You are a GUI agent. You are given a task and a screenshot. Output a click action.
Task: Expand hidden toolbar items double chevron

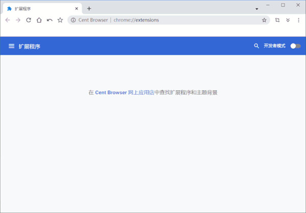(288, 20)
